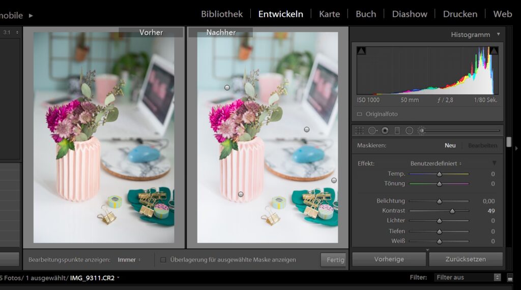Open the Bearbeitungspunkte anzeigen dropdown

(x=130, y=260)
